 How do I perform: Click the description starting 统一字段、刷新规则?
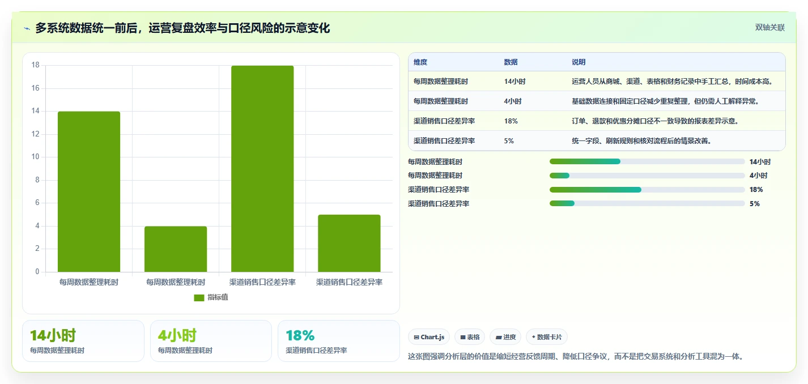point(641,140)
